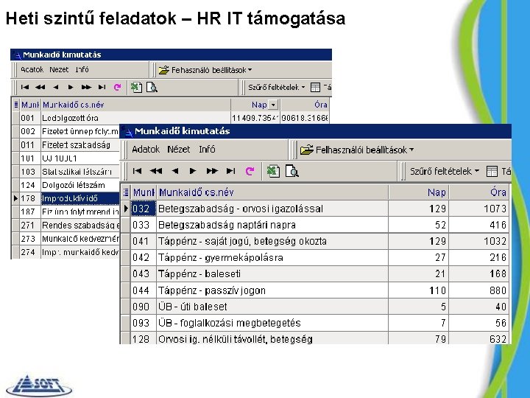This screenshot has width=530, height=398.
Task: Click the folder icon of Felhasználói beállítások in front window
Action: [306, 150]
